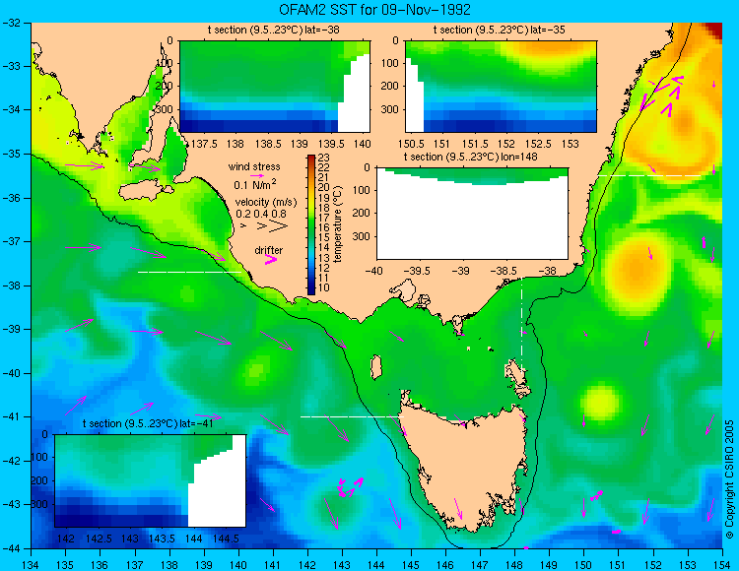Click the main map longitude tick label 154
The image size is (739, 571).
tap(722, 564)
